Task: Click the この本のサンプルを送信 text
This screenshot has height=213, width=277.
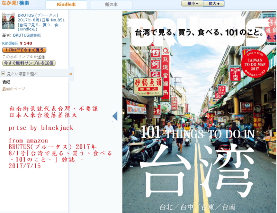Action: [x=24, y=57]
